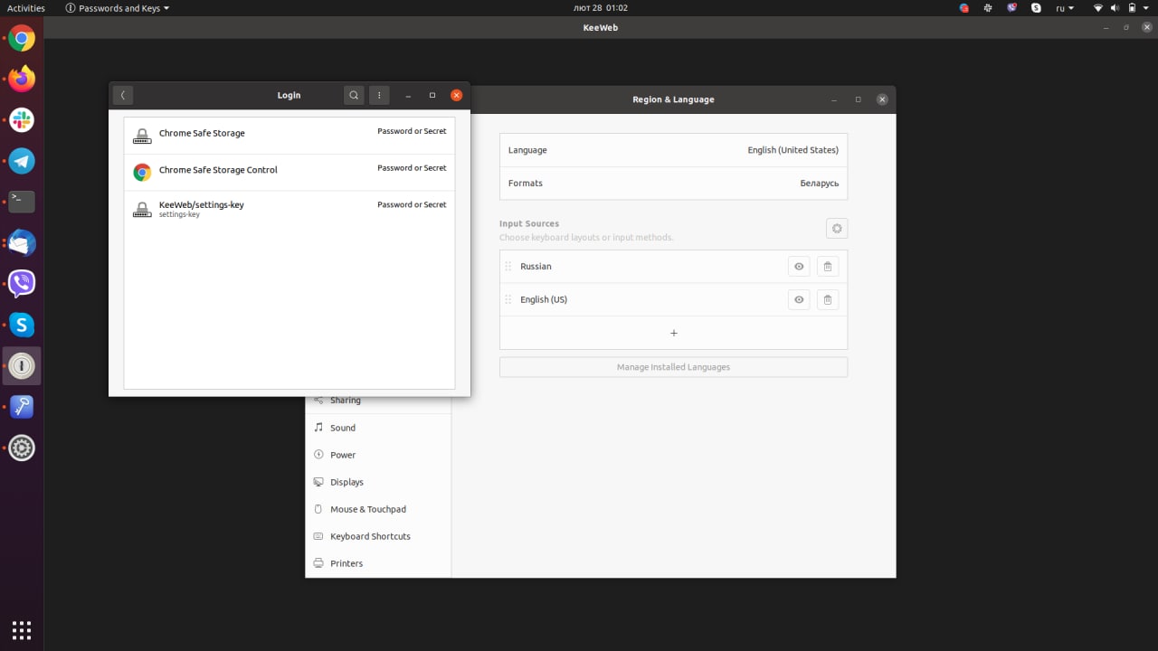Click Skype tray icon in top bar
The height and width of the screenshot is (651, 1158).
pos(1036,8)
